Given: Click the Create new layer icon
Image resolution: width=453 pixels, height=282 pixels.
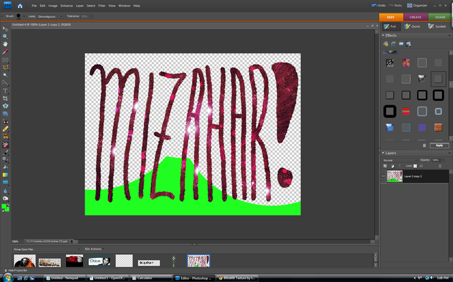Looking at the screenshot, I should click(385, 166).
